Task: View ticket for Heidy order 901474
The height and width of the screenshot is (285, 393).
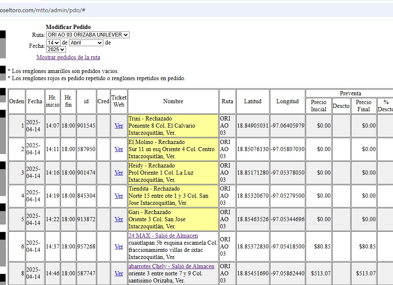Action: (119, 173)
